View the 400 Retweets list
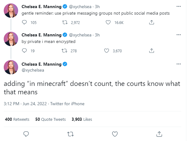The height and width of the screenshot is (141, 191). (17, 119)
